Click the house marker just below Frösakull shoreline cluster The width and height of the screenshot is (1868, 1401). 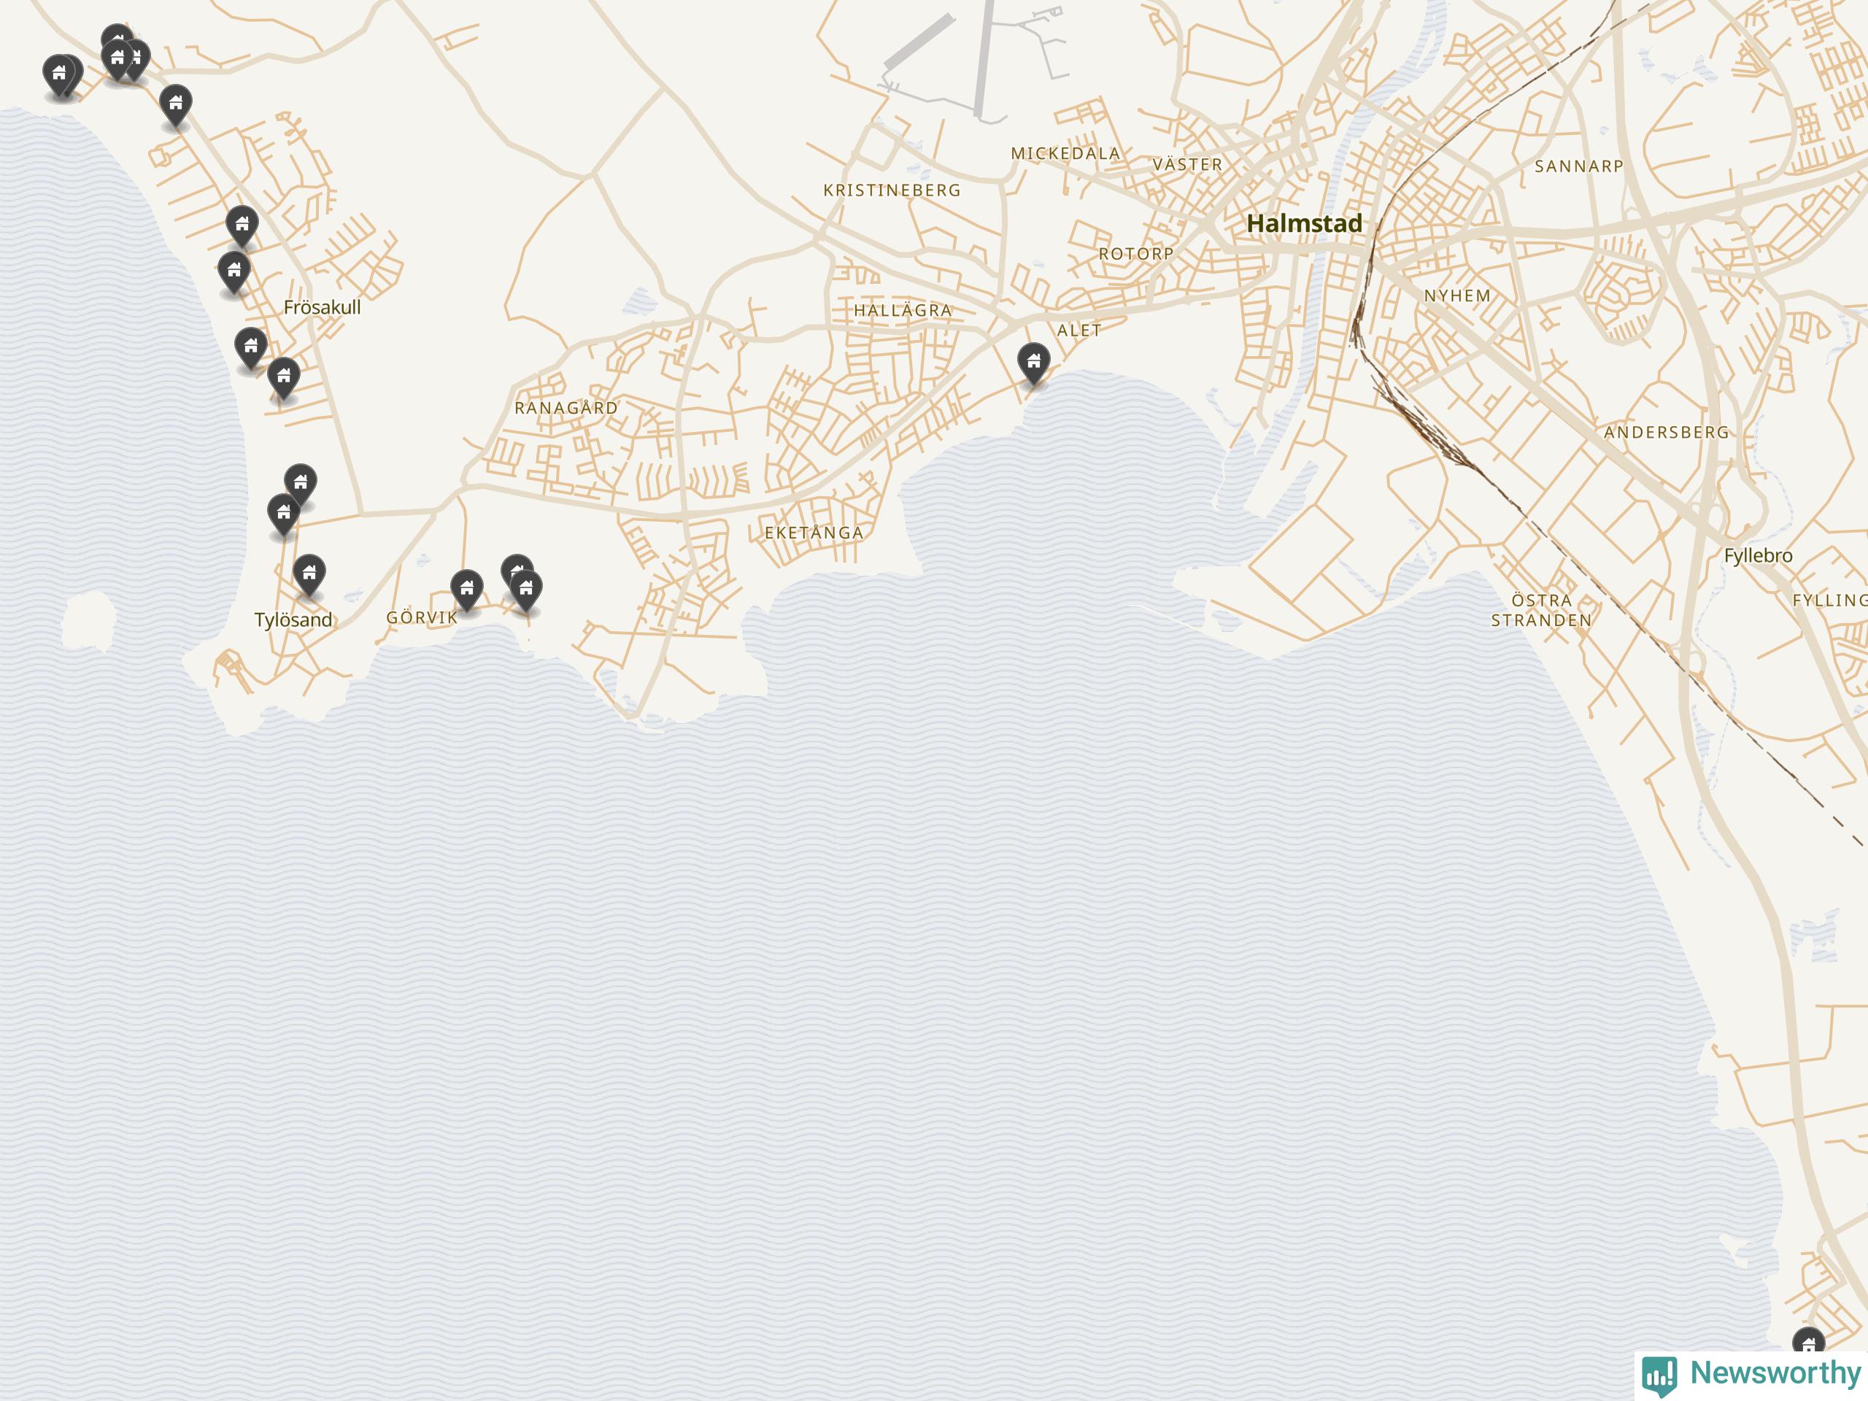point(284,379)
